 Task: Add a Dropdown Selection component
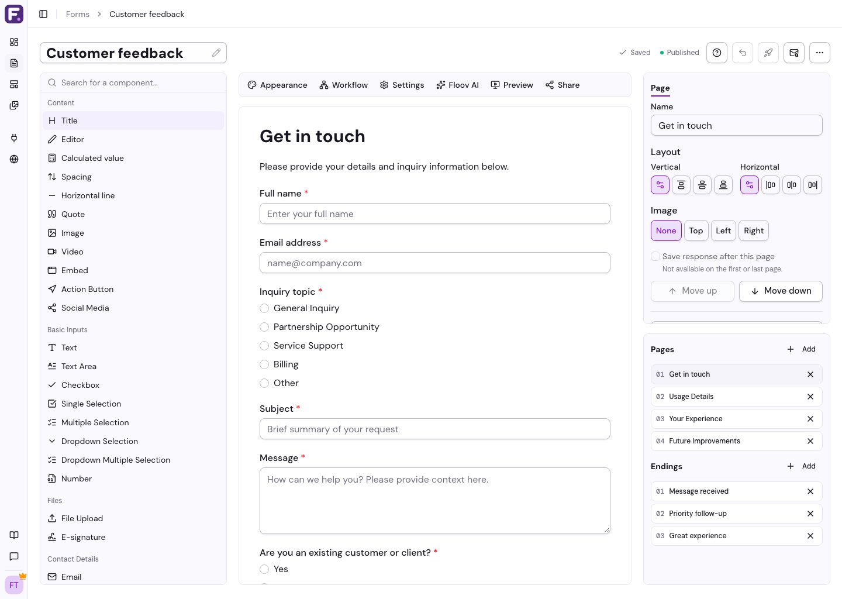pyautogui.click(x=133, y=441)
